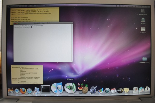Select the untitled folder on the desktop
The height and width of the screenshot is (103, 155).
tap(144, 60)
